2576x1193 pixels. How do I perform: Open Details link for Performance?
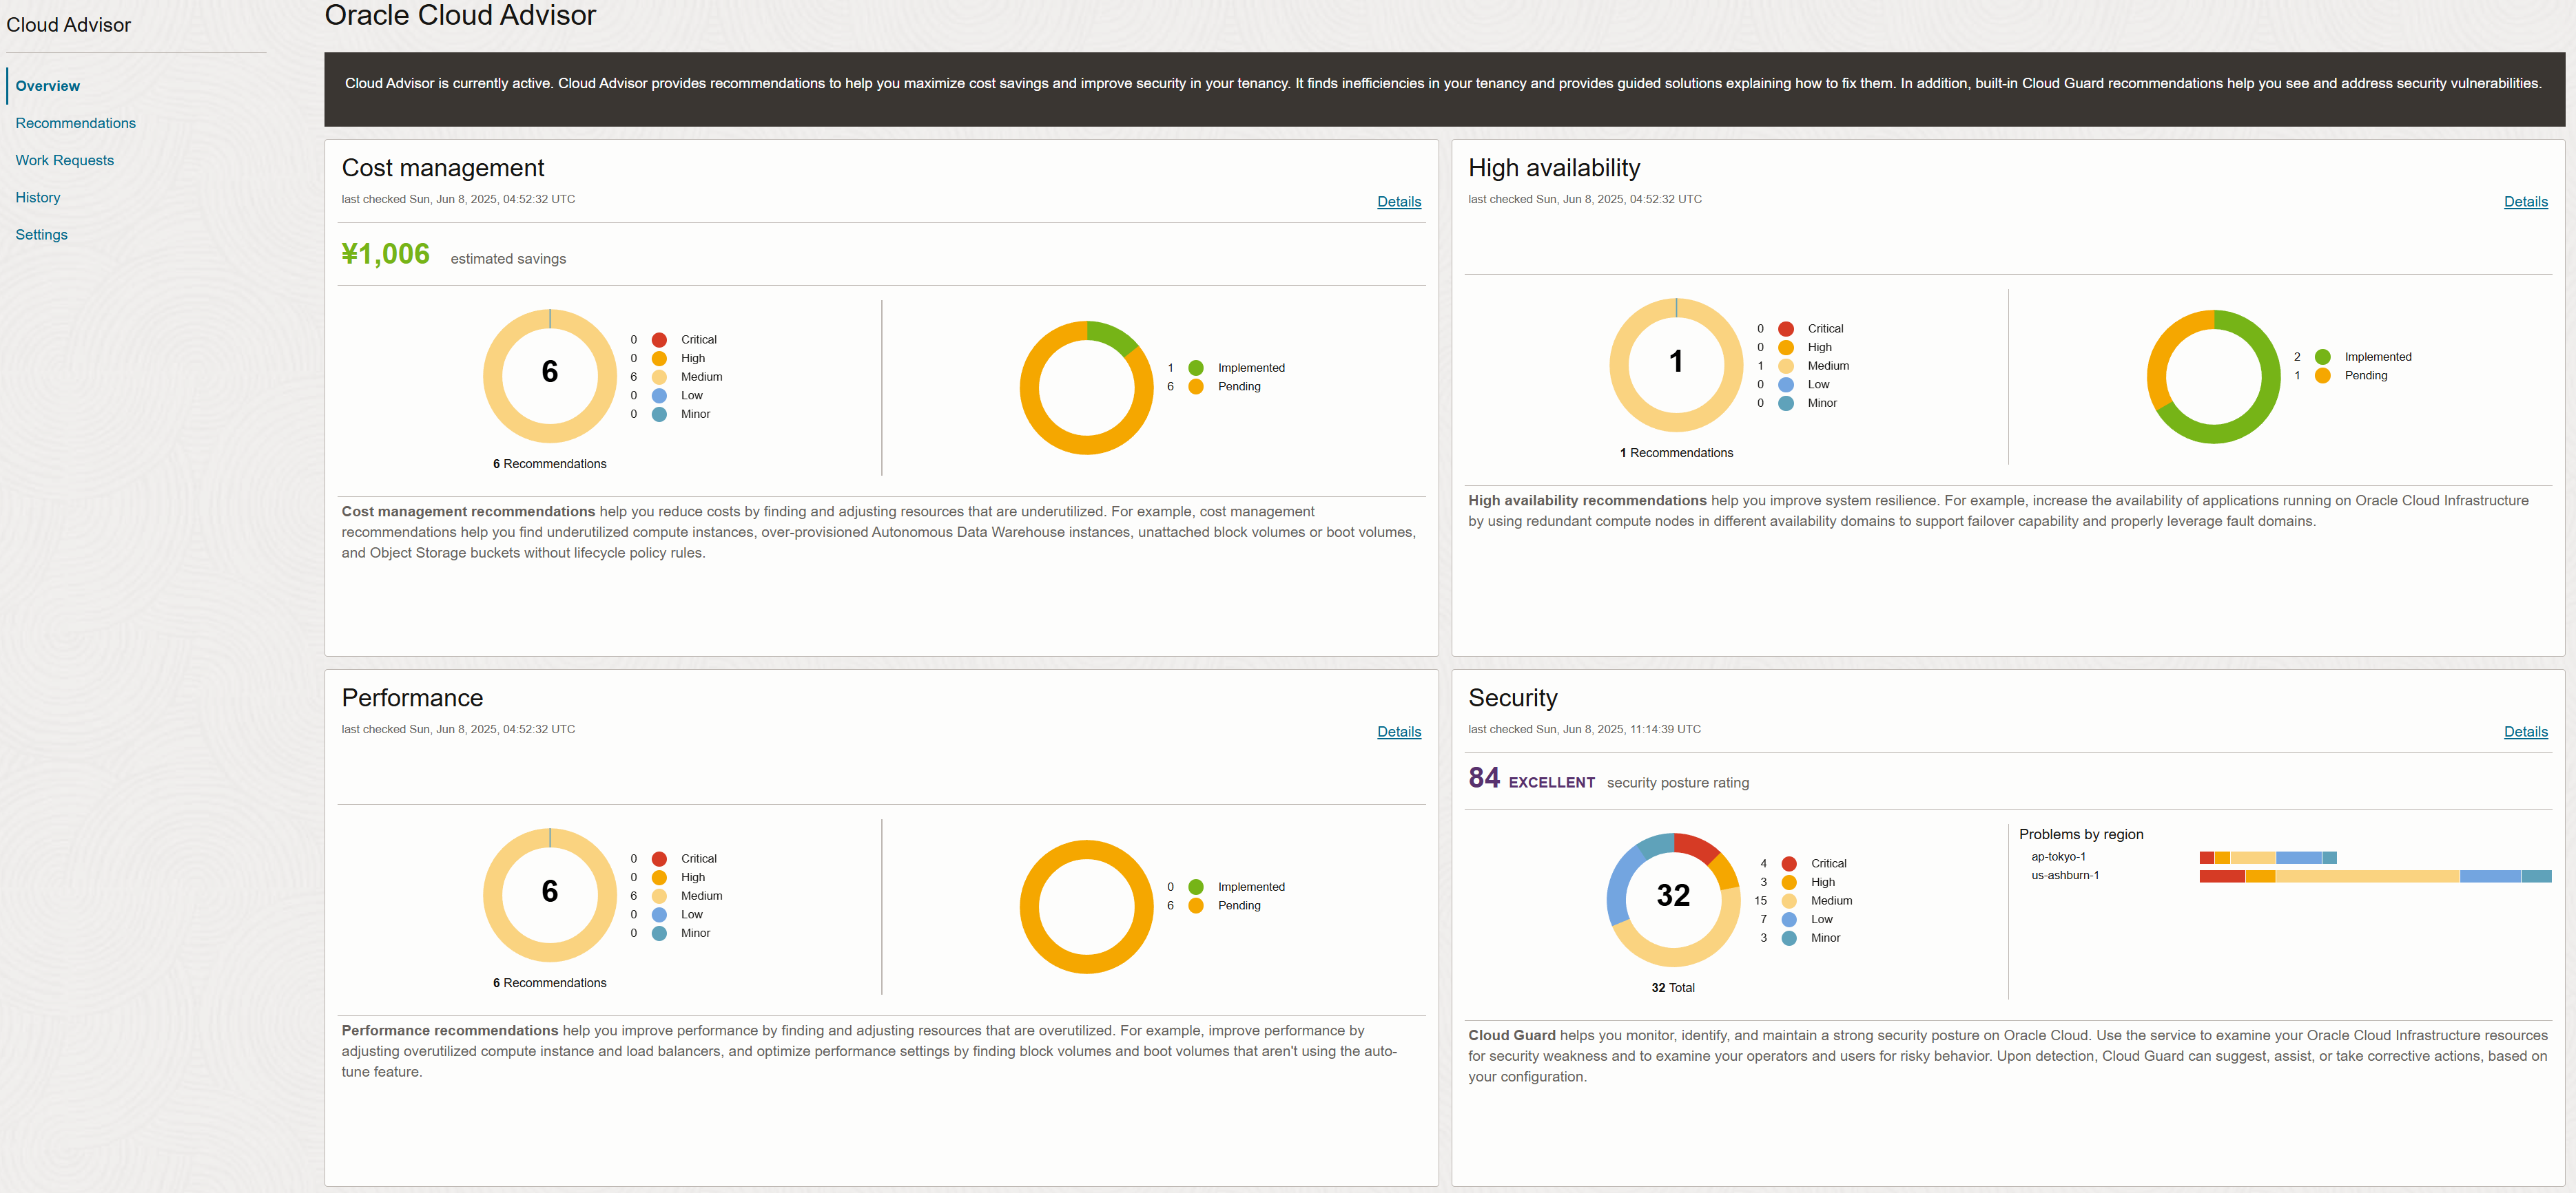pos(1398,731)
